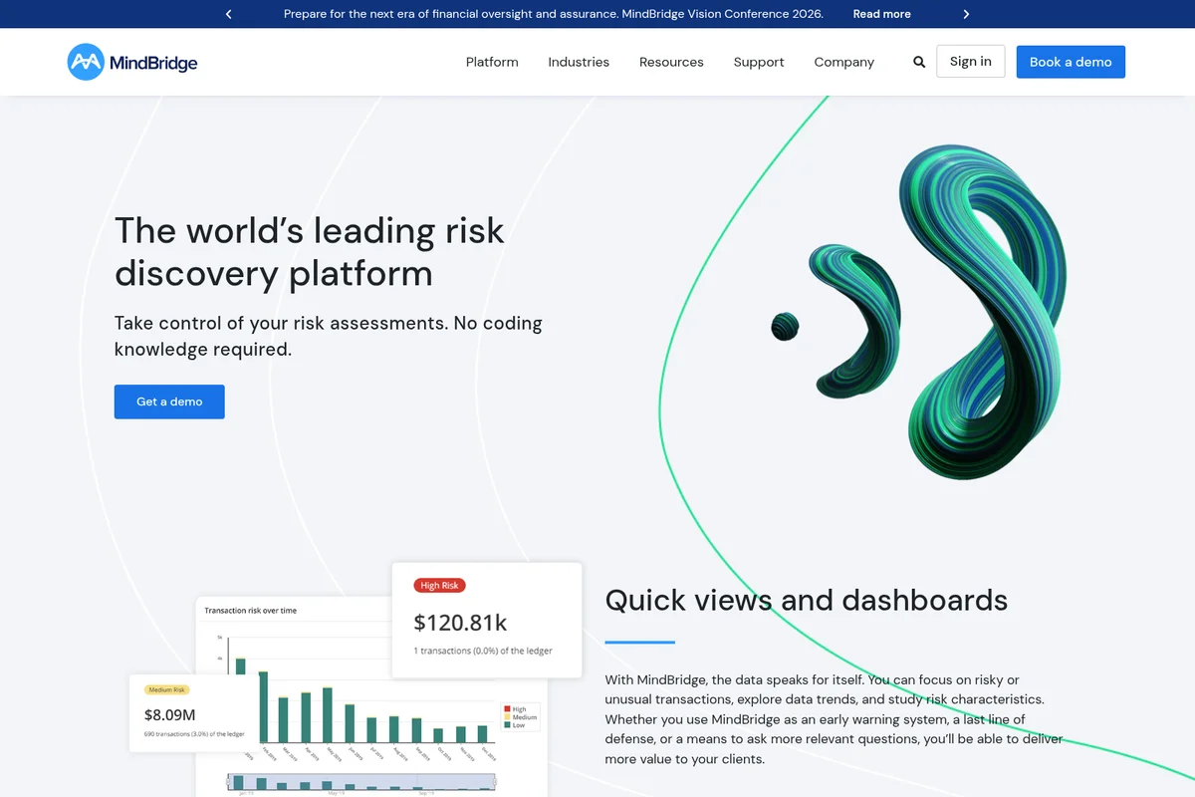Open the search magnifier icon
Screen dimensions: 1195x797
[919, 62]
